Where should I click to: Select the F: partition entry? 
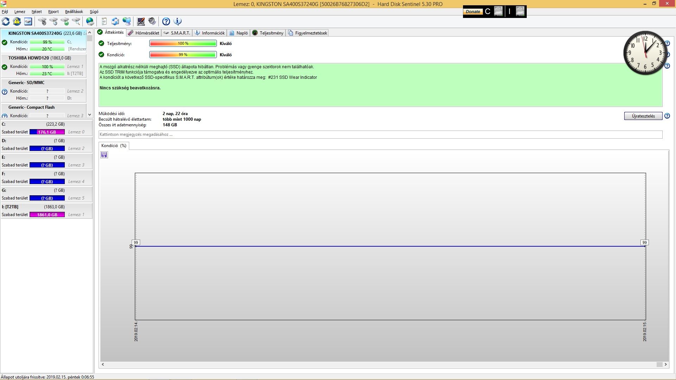coord(46,178)
